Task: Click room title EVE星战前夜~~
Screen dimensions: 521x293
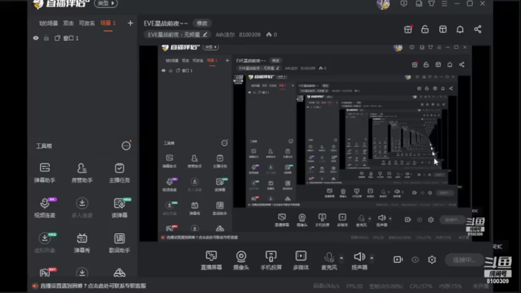Action: (x=165, y=23)
